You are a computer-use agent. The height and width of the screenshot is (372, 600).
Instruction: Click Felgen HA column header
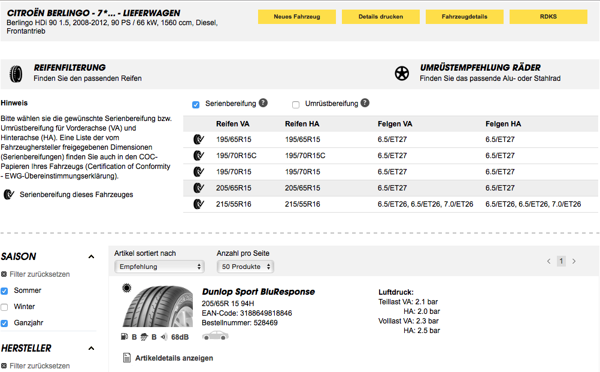503,124
